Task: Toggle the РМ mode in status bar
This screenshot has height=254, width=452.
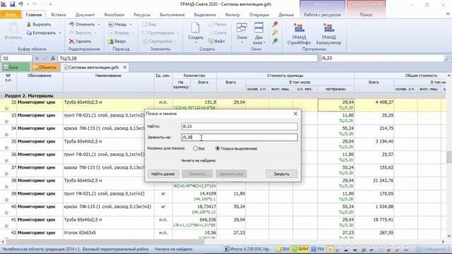Action: [x=317, y=249]
